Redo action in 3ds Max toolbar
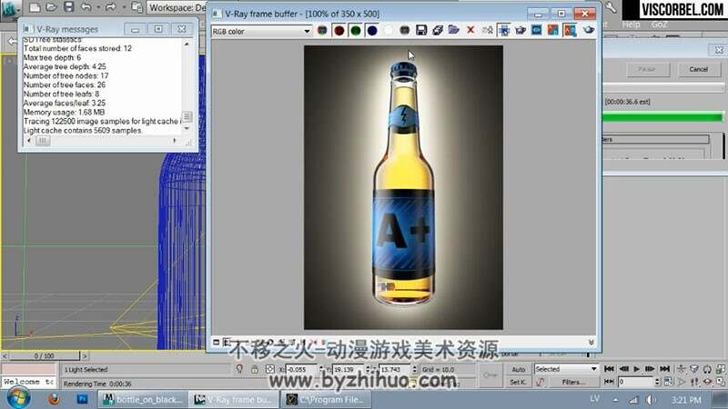 click(110, 7)
